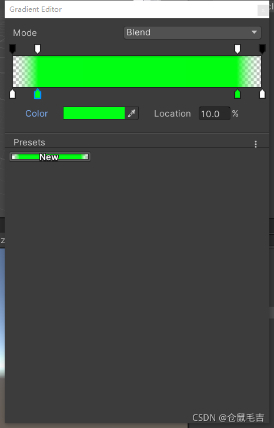This screenshot has width=274, height=428.
Task: Click the Mode dropdown arrow
Action: 254,32
